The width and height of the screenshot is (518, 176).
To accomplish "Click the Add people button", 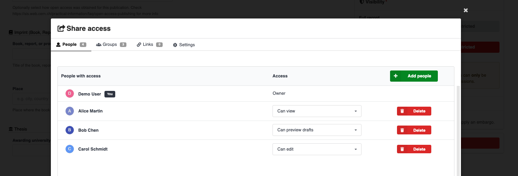I will tap(414, 76).
